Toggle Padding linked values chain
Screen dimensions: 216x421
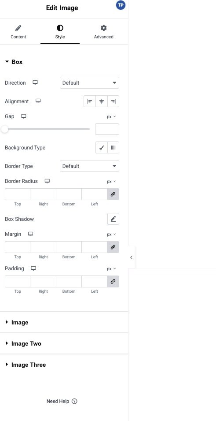(113, 281)
